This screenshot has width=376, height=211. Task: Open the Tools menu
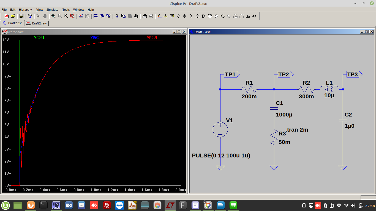[66, 10]
